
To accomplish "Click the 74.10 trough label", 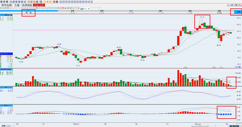I will tap(143, 60).
